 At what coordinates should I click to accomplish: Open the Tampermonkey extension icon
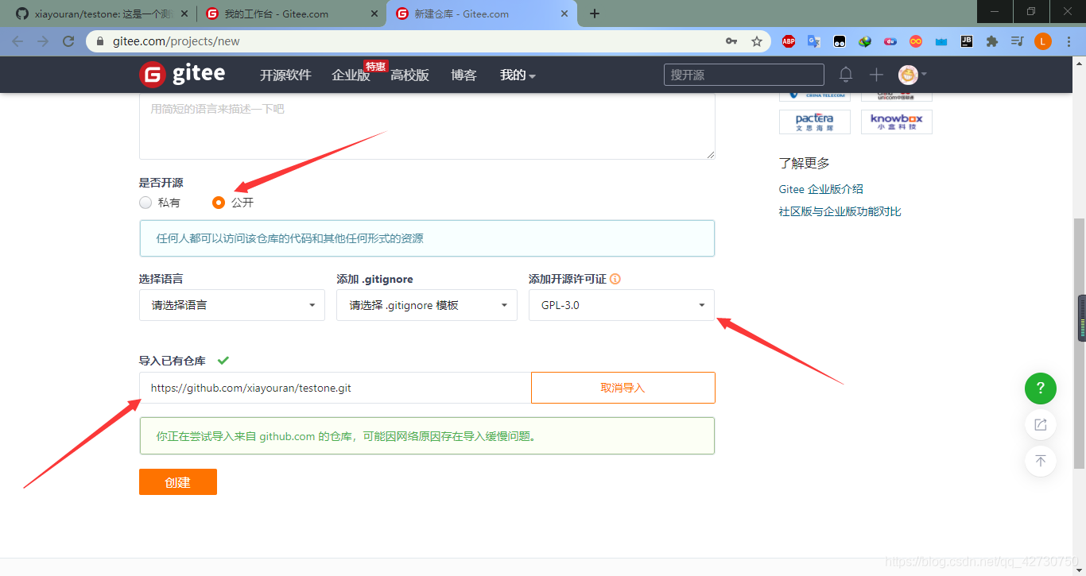pyautogui.click(x=840, y=41)
